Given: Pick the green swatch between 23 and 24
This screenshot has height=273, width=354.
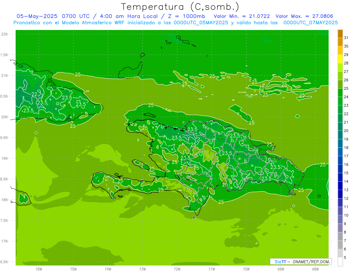Looking at the screenshot, I should (340, 101).
